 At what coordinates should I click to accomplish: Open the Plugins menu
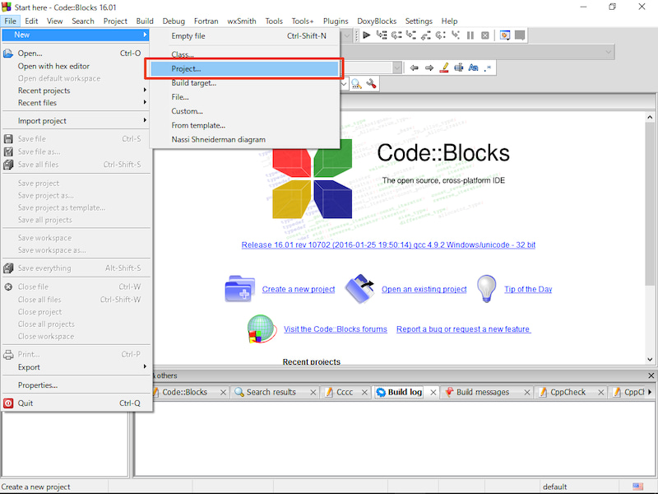click(336, 21)
